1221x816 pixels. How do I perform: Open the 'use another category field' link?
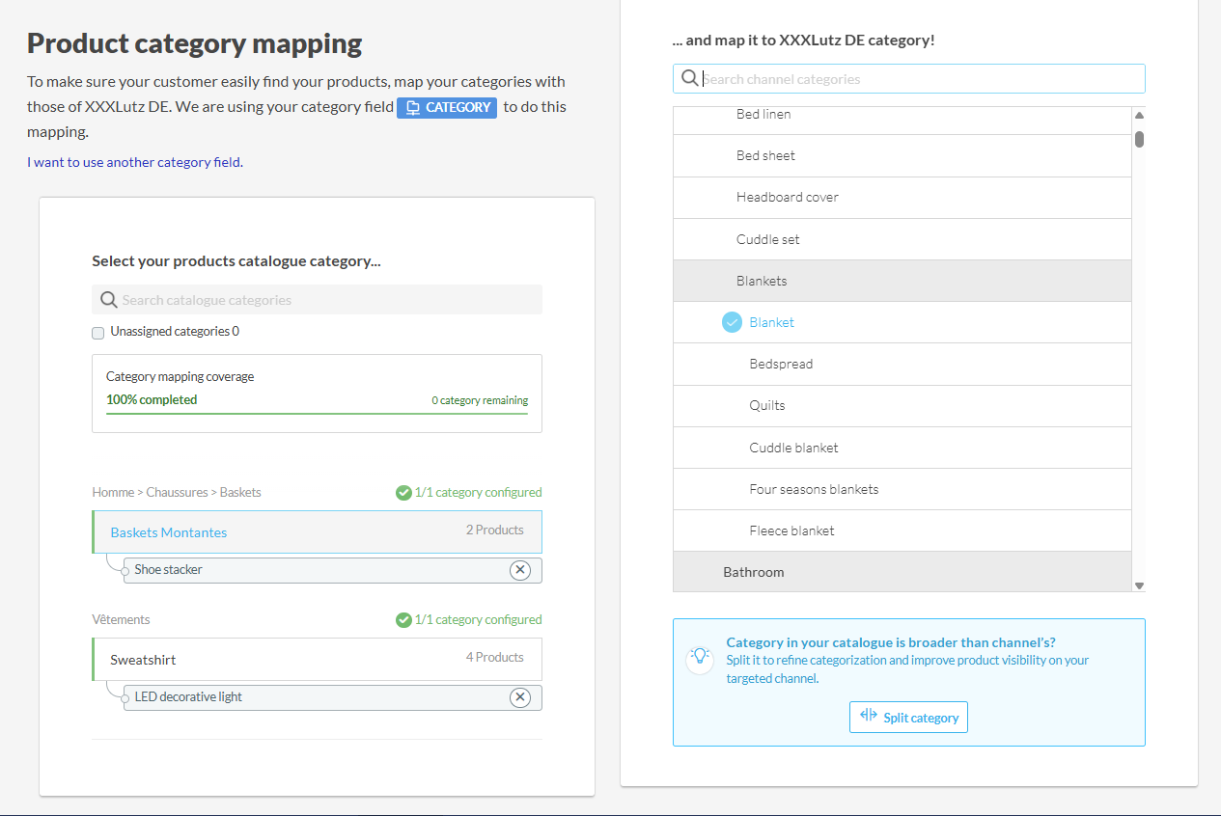135,162
